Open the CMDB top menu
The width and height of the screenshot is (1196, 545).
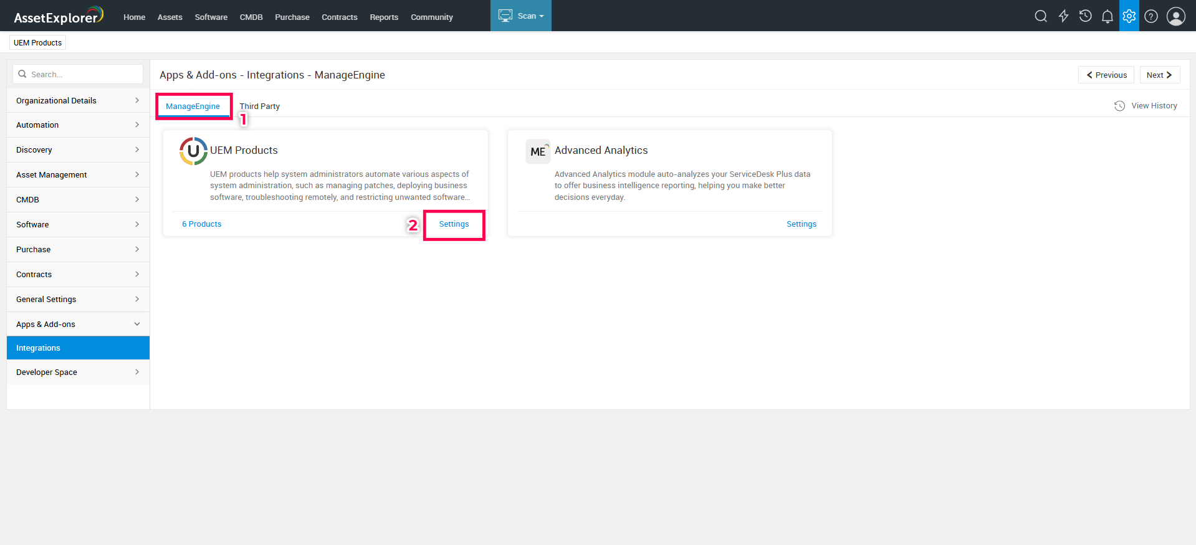pyautogui.click(x=251, y=17)
